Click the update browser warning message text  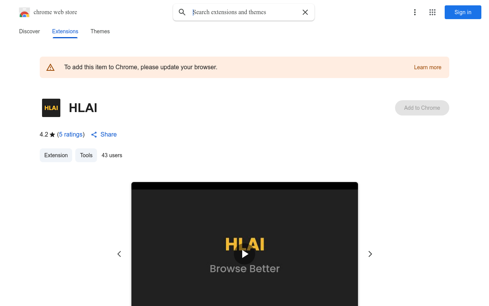141,67
